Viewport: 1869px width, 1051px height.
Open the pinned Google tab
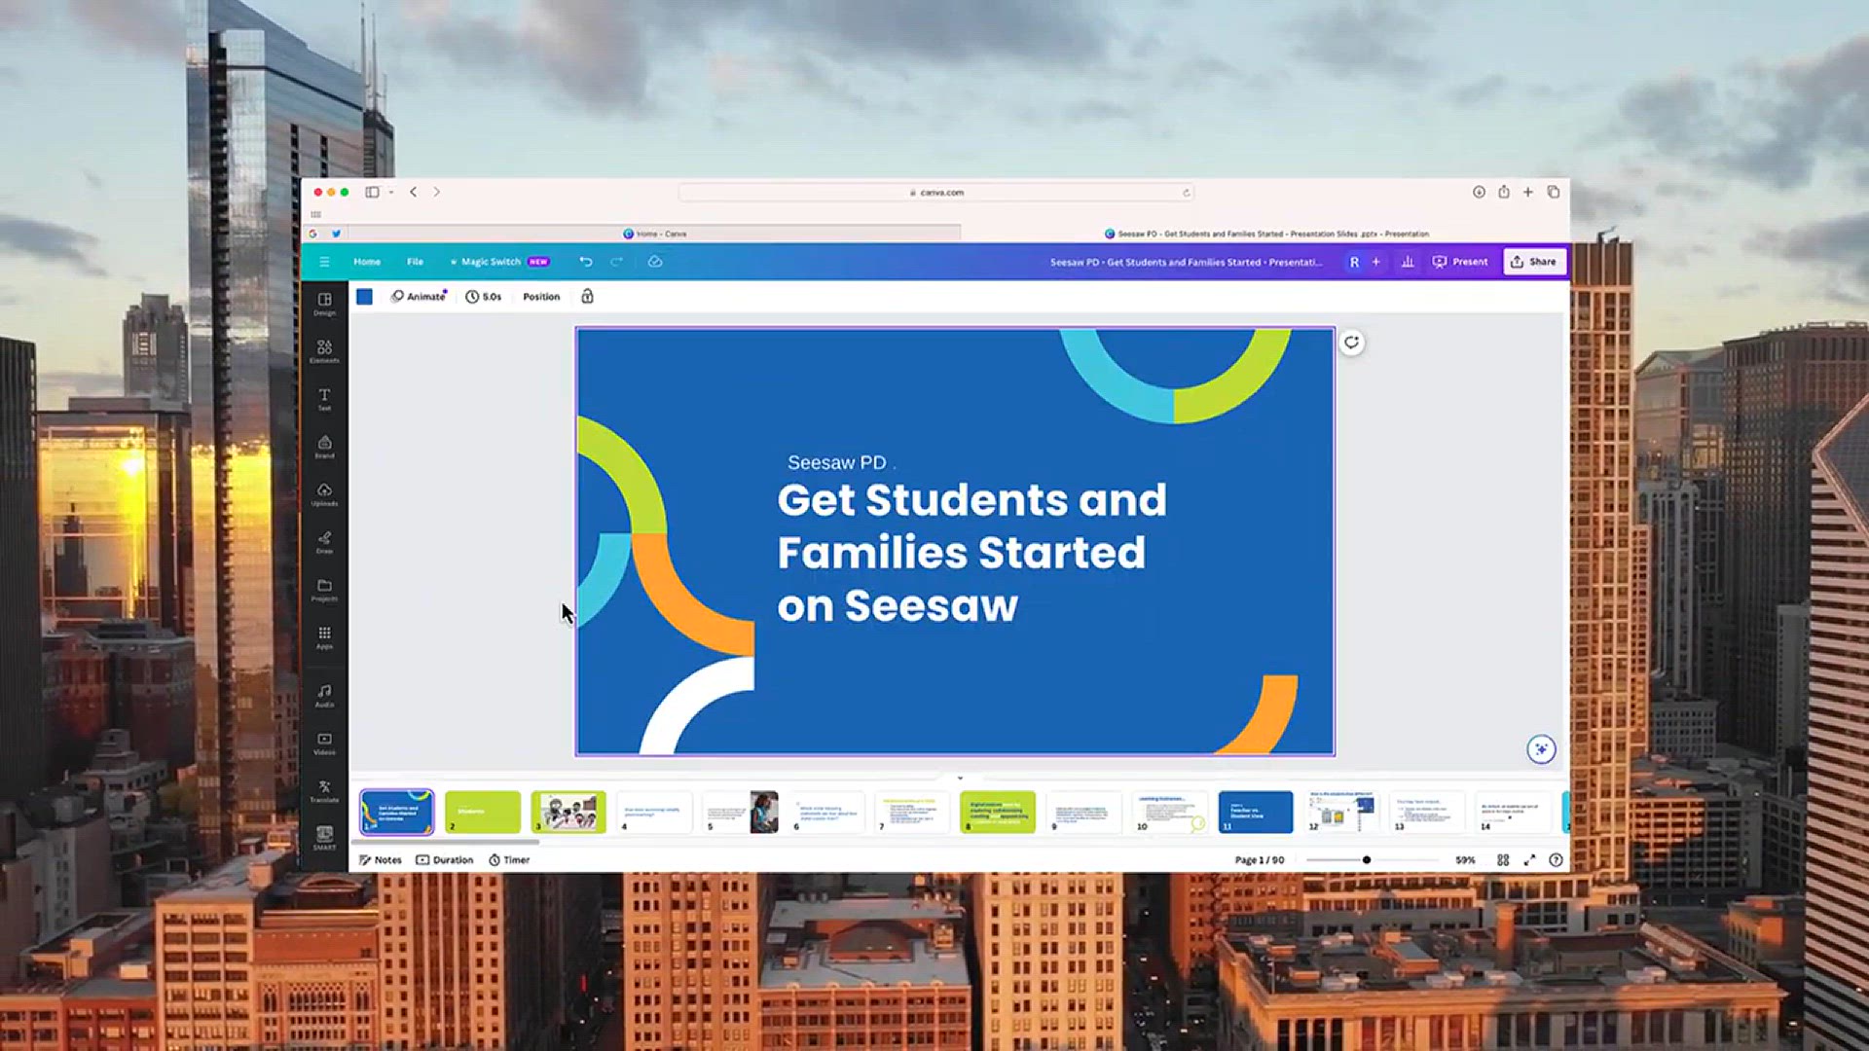(312, 234)
